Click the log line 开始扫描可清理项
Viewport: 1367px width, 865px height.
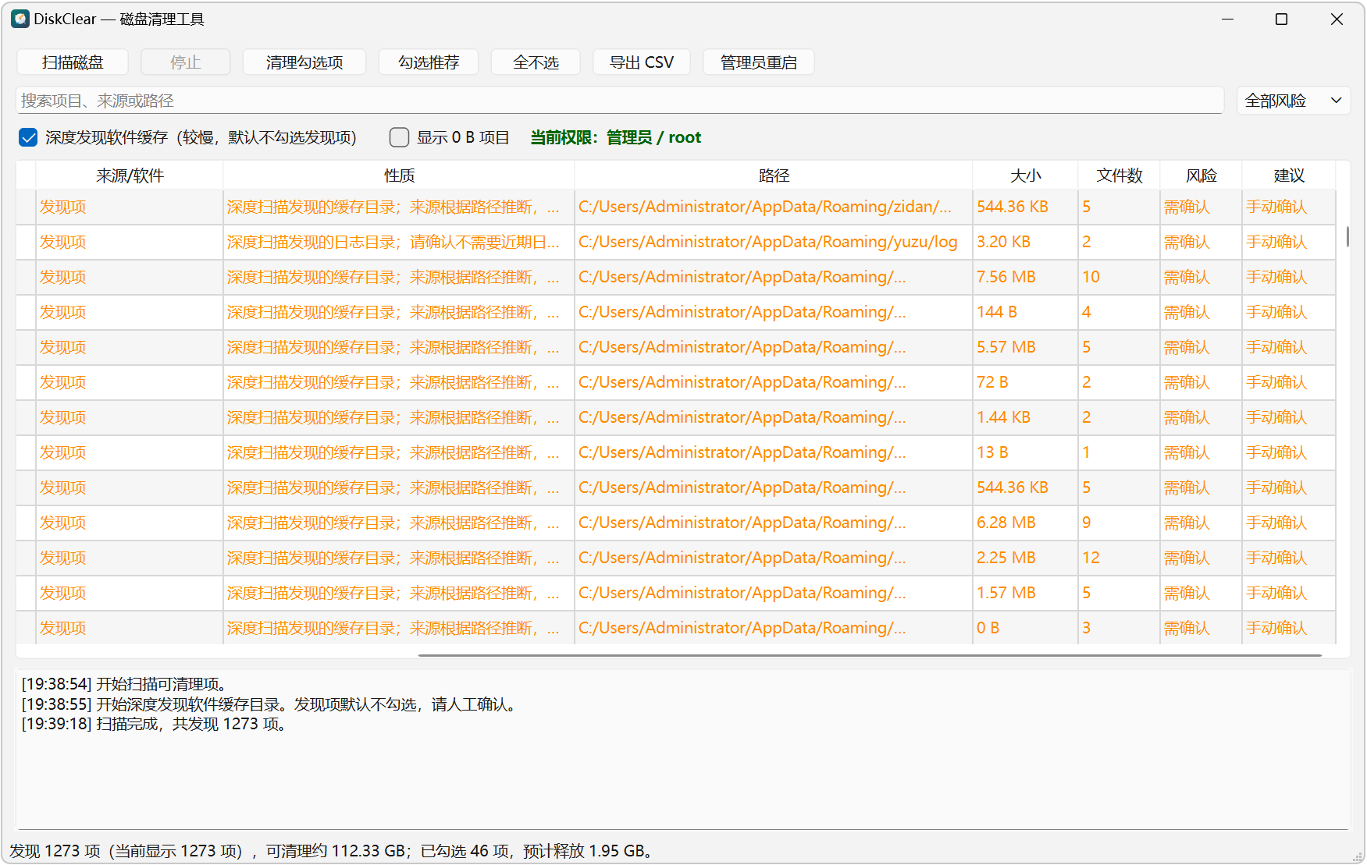[x=126, y=684]
